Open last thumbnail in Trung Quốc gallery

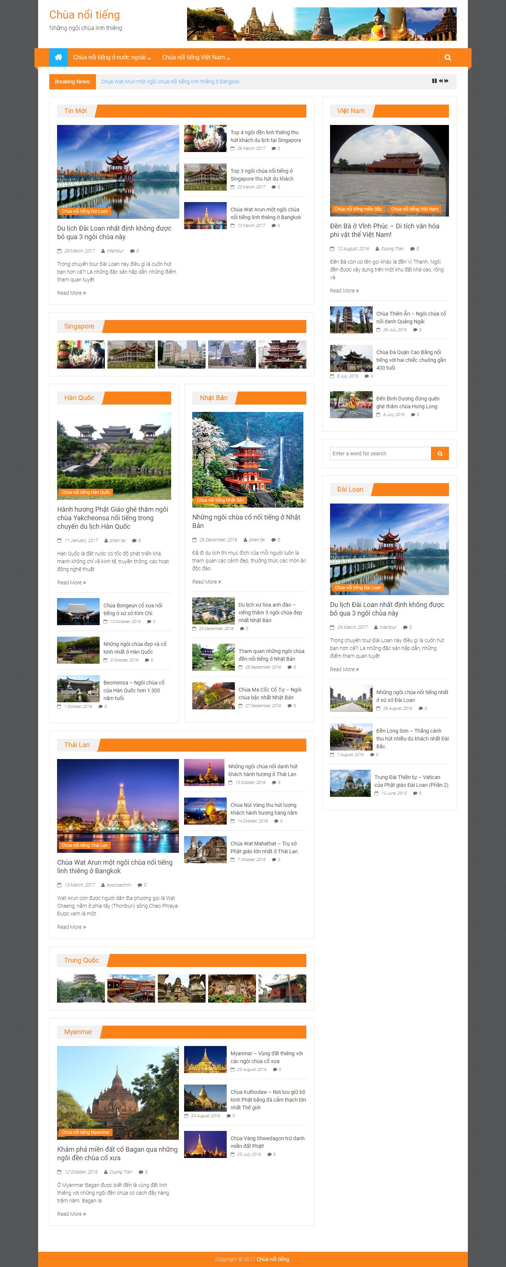coord(283,989)
